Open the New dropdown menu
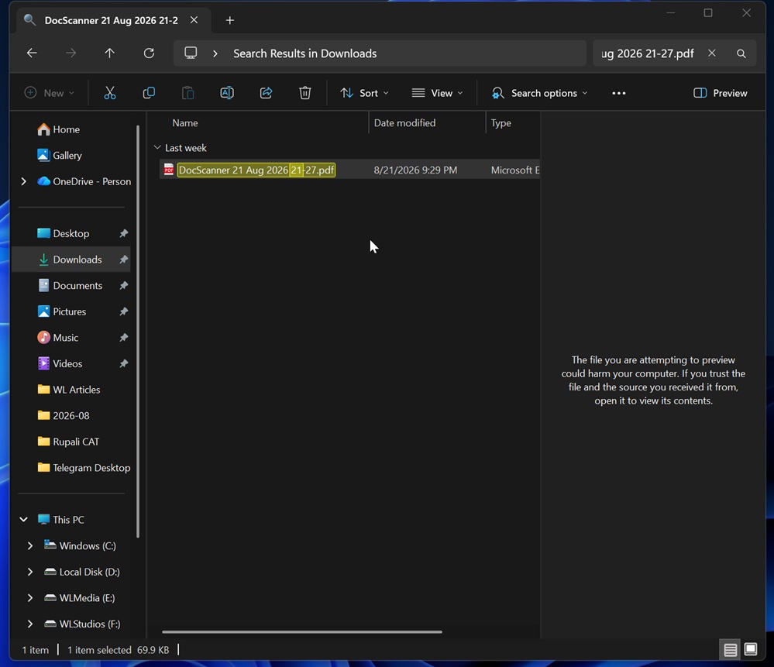The width and height of the screenshot is (774, 667). 50,93
